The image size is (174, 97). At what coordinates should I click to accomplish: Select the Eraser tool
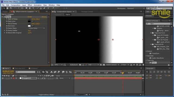pos(44,8)
